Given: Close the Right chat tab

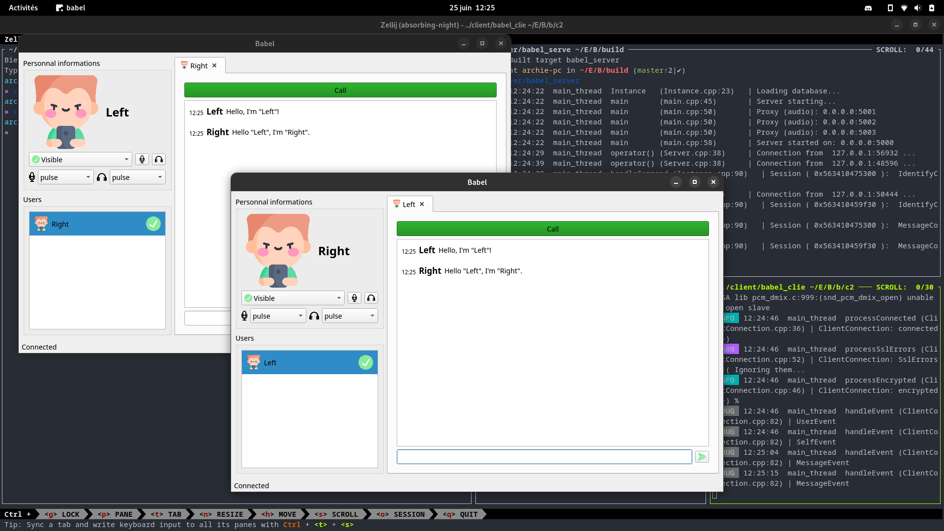Looking at the screenshot, I should click(x=214, y=66).
